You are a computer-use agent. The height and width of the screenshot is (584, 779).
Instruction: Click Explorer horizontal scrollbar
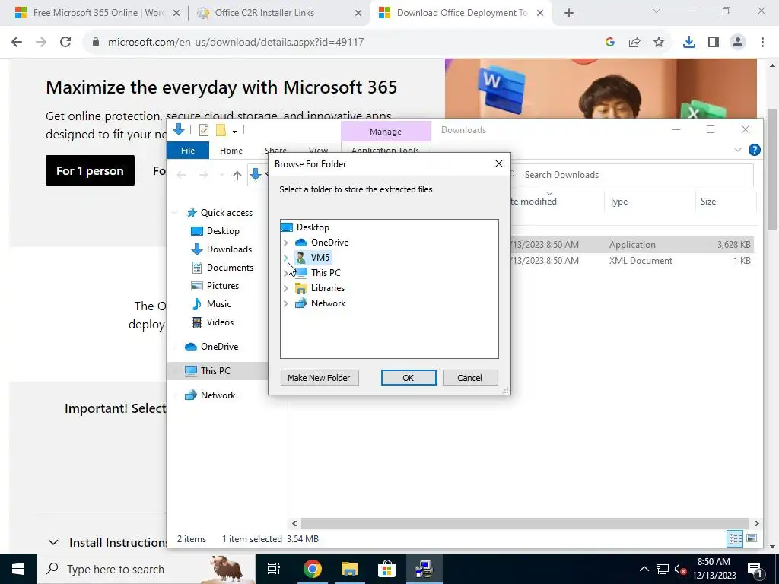coord(525,523)
